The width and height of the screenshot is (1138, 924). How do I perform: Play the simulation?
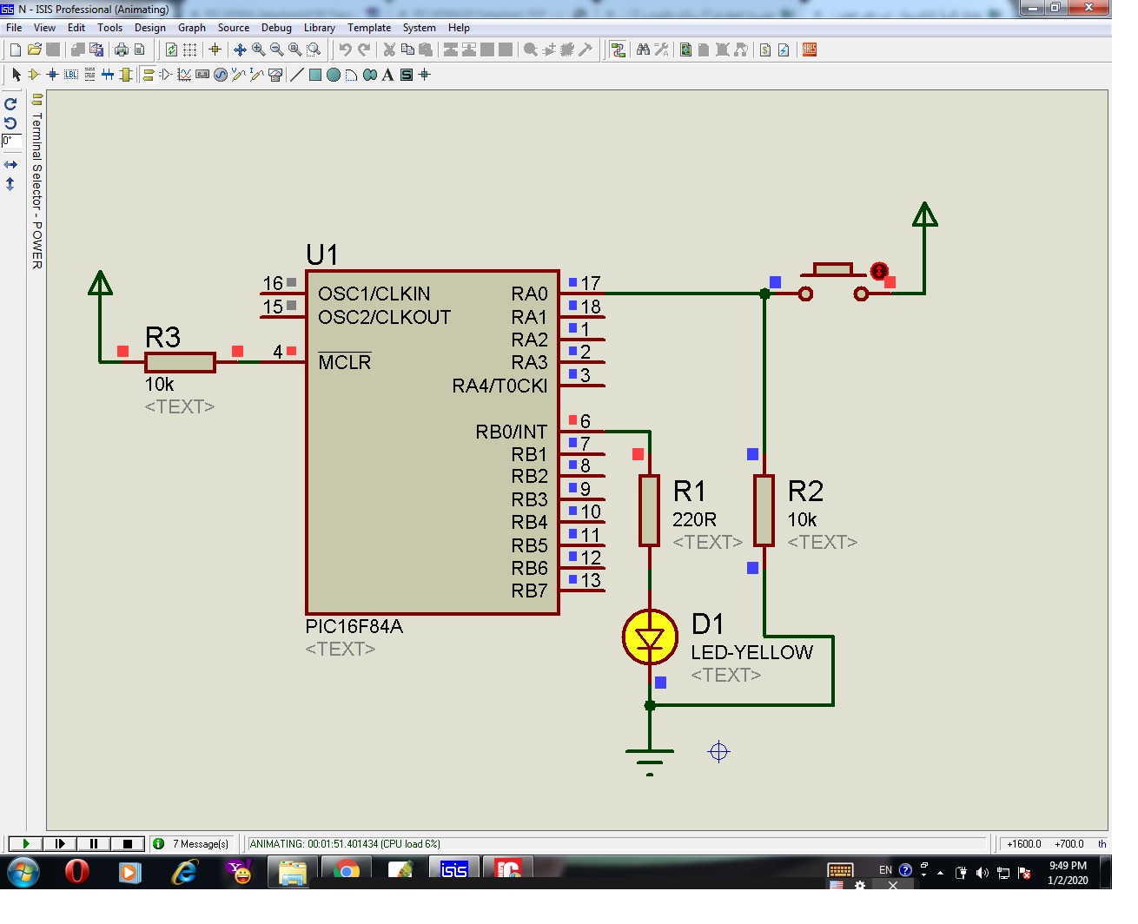coord(25,843)
